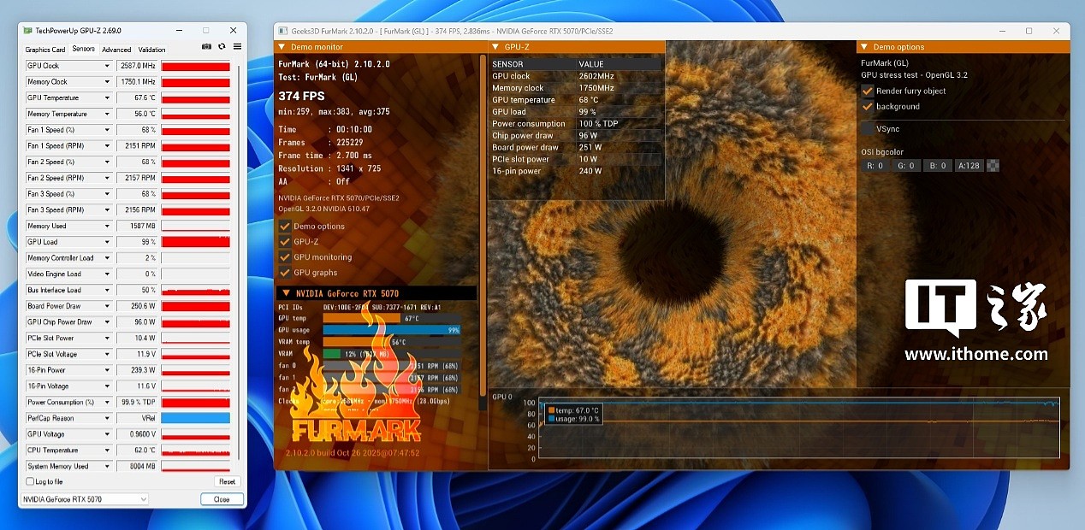Click the GPU-Z screenshot camera icon

pos(206,46)
